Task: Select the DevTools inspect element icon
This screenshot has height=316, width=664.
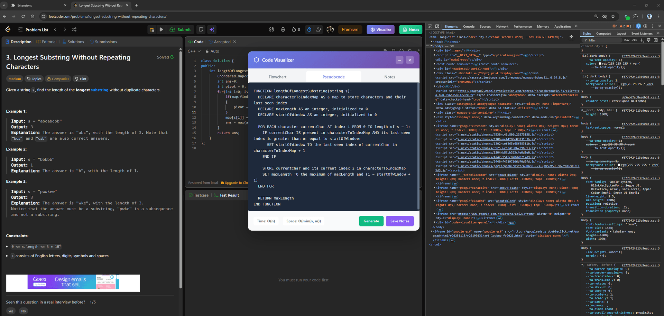Action: tap(430, 26)
